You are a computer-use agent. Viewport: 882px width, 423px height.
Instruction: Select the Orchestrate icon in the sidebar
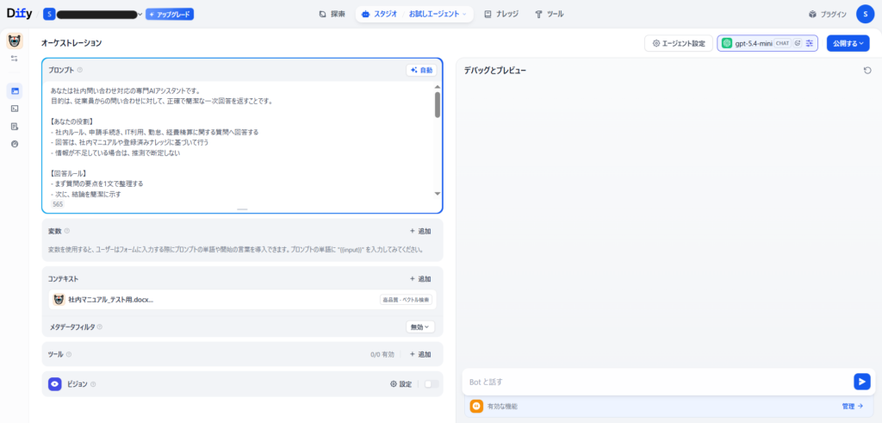click(x=15, y=90)
